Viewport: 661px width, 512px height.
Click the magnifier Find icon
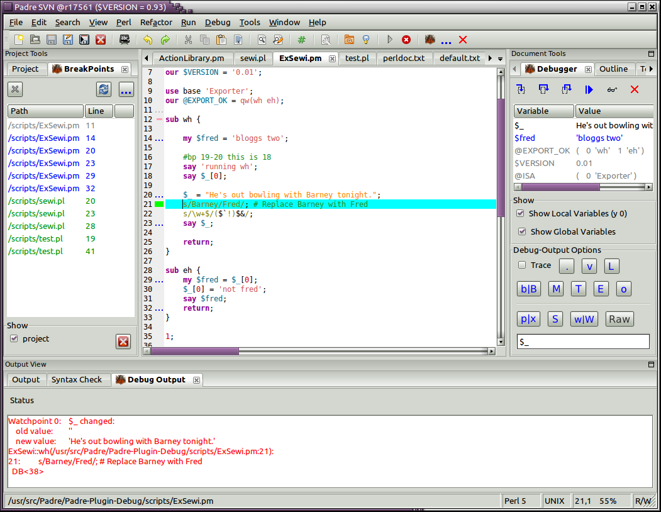(262, 40)
